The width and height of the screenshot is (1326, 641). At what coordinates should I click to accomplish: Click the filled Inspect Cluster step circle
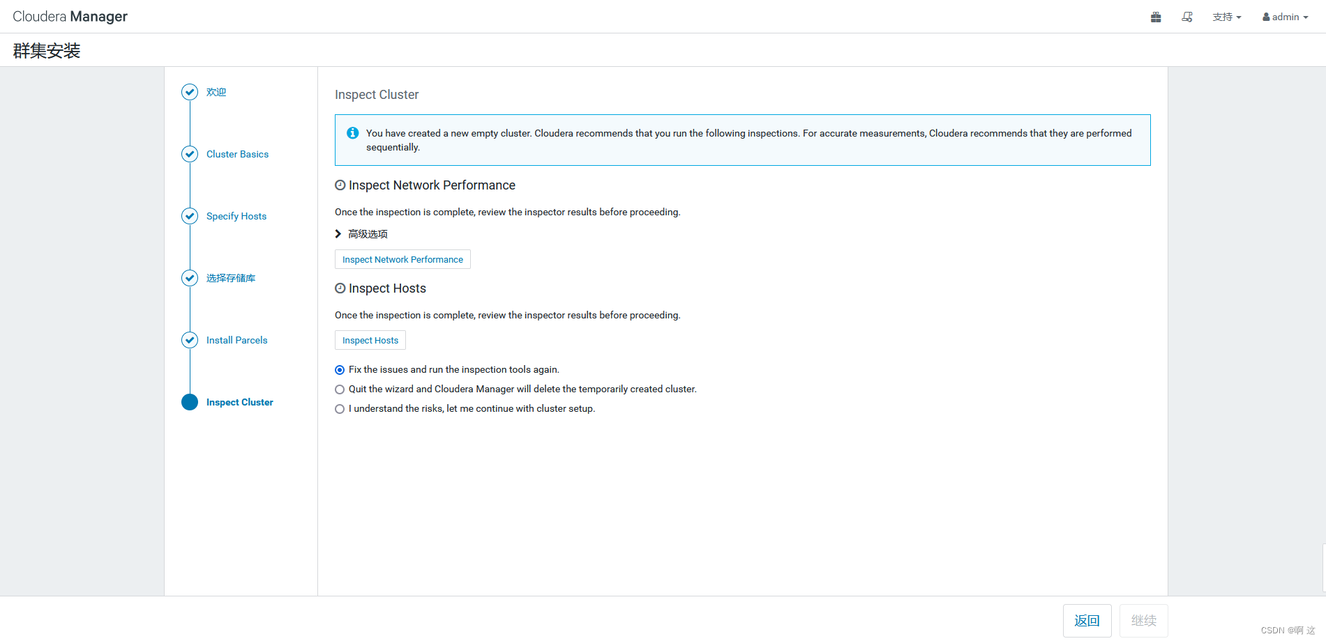190,402
